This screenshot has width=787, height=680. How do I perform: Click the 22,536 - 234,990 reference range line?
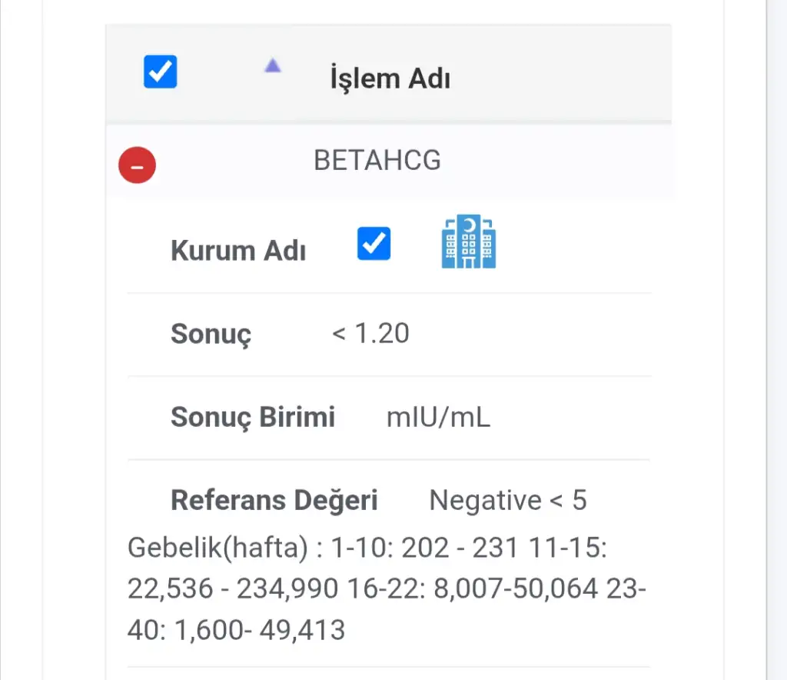pos(233,589)
